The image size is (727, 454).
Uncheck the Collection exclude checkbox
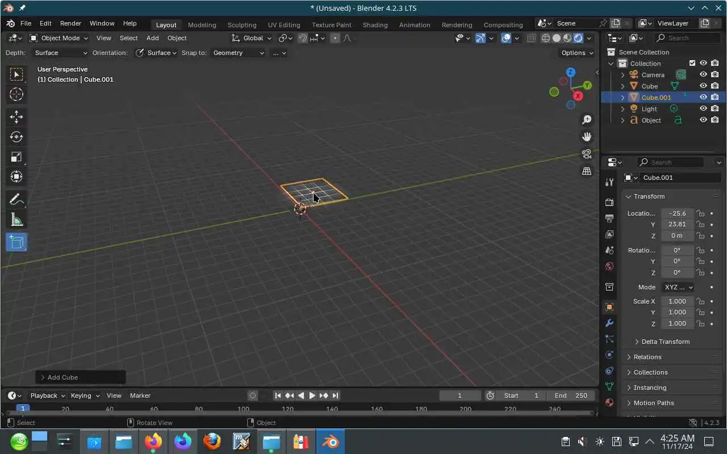tap(692, 63)
